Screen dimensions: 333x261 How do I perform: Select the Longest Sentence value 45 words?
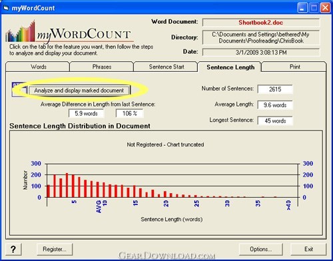click(275, 121)
